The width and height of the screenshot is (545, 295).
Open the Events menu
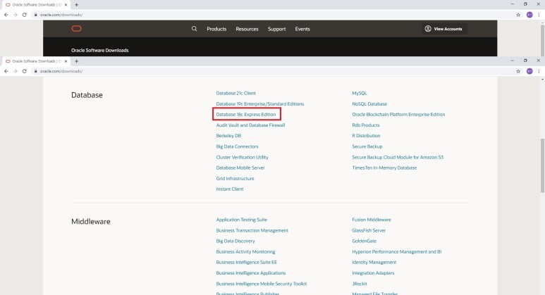tap(302, 29)
